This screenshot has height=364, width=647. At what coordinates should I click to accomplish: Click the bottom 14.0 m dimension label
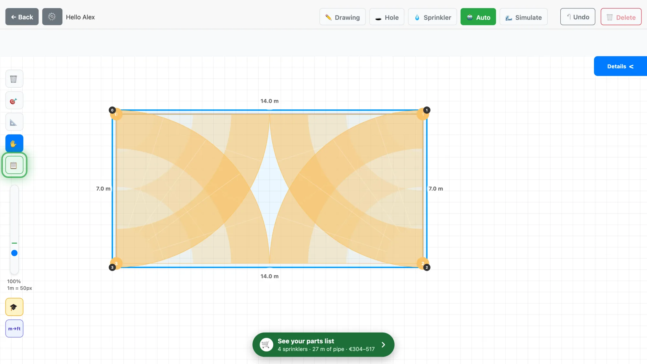click(269, 276)
